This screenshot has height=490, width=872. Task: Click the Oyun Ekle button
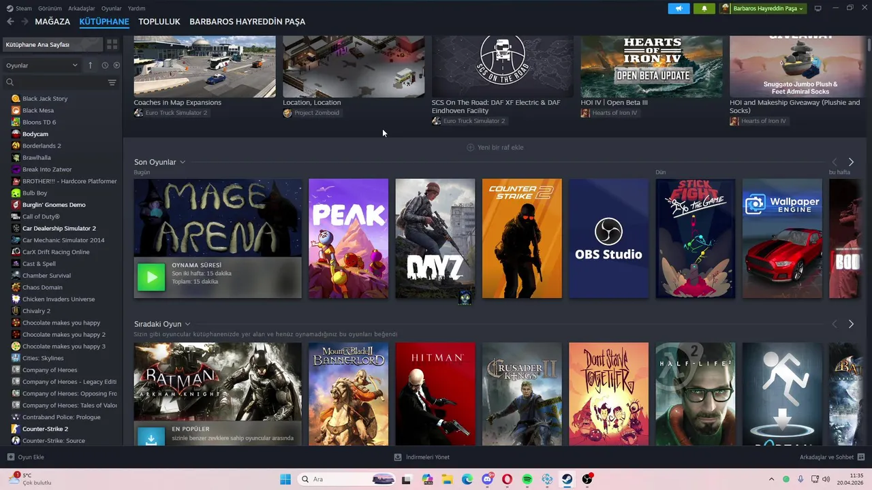[26, 457]
